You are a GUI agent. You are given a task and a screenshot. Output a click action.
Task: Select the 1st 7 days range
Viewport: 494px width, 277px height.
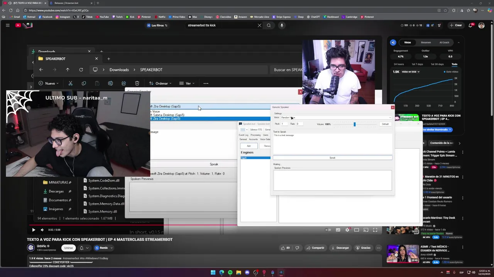(x=417, y=64)
